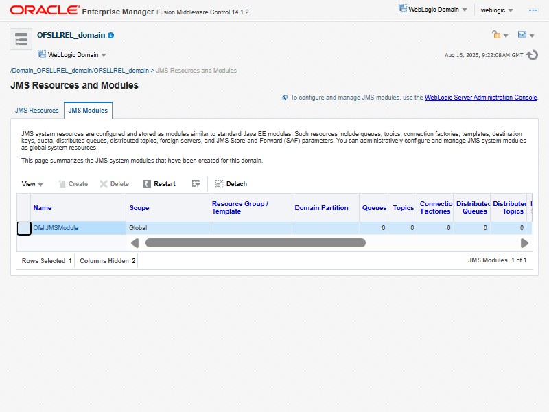The image size is (549, 412).
Task: Click the timestamp Aug 16, 2025 text
Action: coord(484,55)
